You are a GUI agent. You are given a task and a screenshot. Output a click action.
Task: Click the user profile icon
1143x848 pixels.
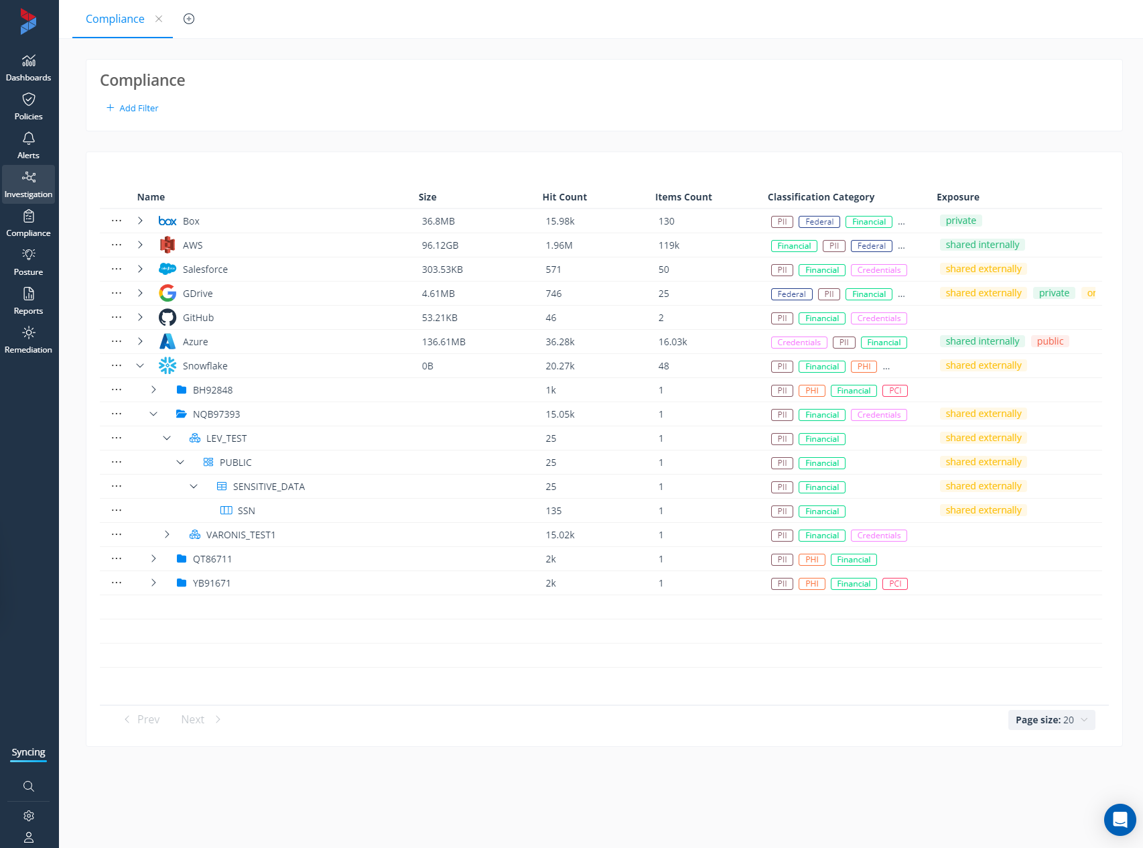tap(28, 837)
